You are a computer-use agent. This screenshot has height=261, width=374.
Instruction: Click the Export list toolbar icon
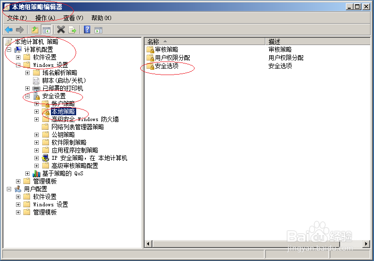(72, 30)
